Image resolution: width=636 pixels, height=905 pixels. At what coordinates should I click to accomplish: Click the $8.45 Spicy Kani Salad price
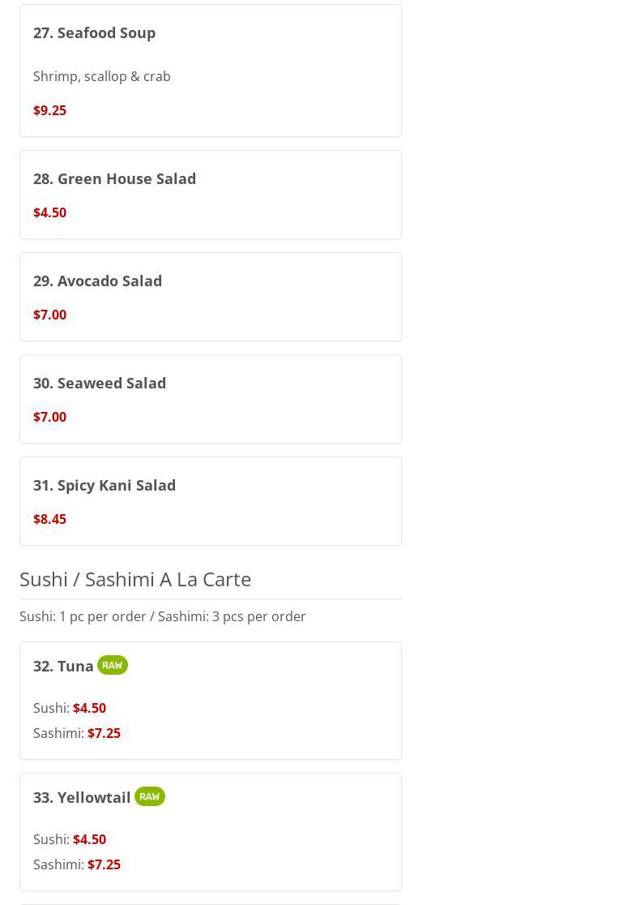point(49,519)
